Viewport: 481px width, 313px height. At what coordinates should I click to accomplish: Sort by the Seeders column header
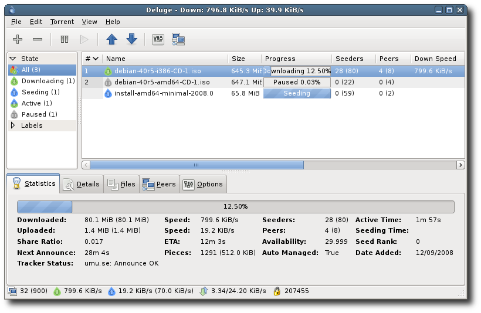(354, 59)
